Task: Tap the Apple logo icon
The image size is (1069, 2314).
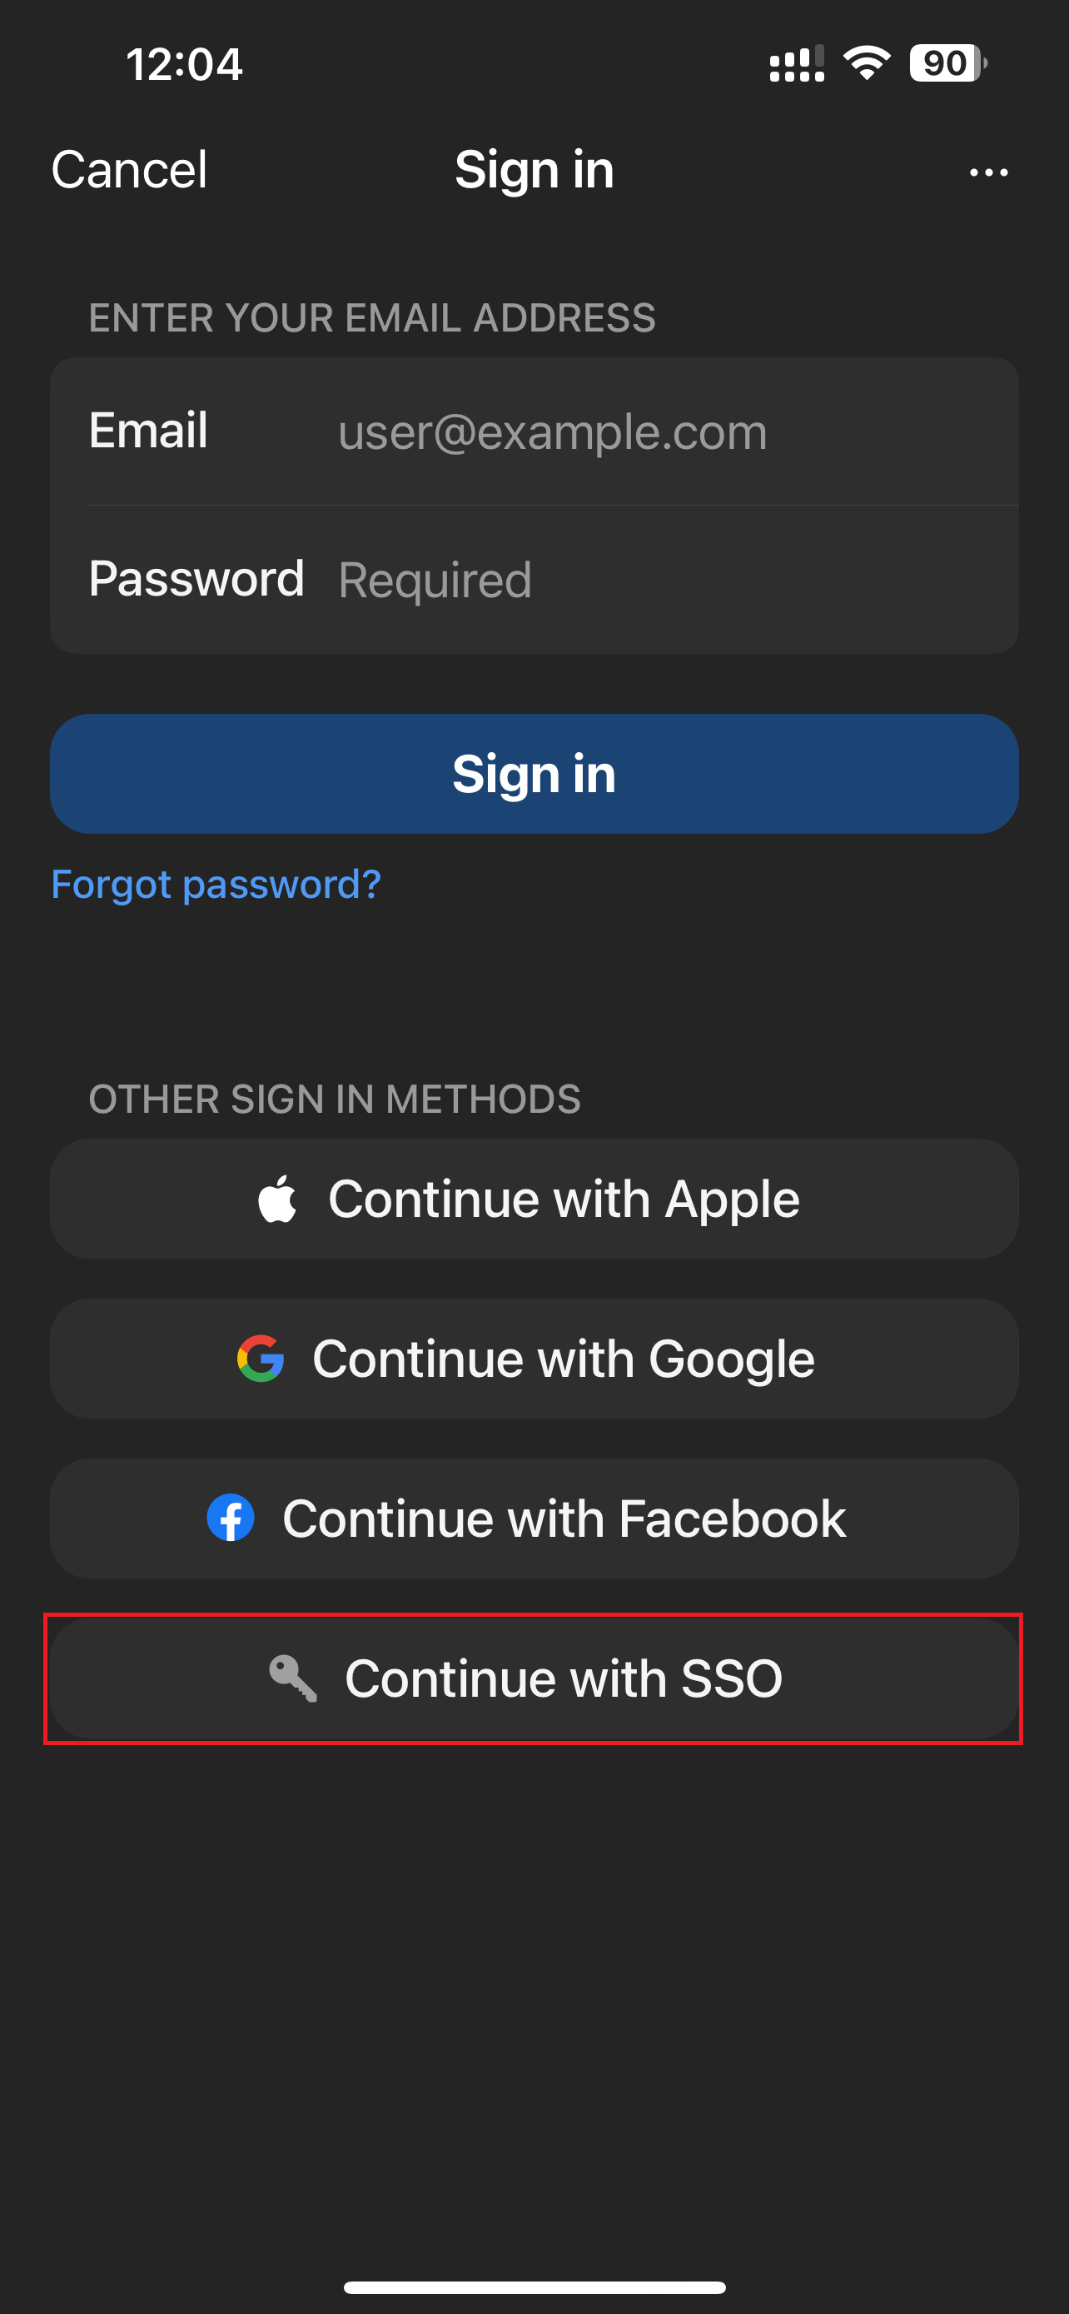Action: [277, 1199]
